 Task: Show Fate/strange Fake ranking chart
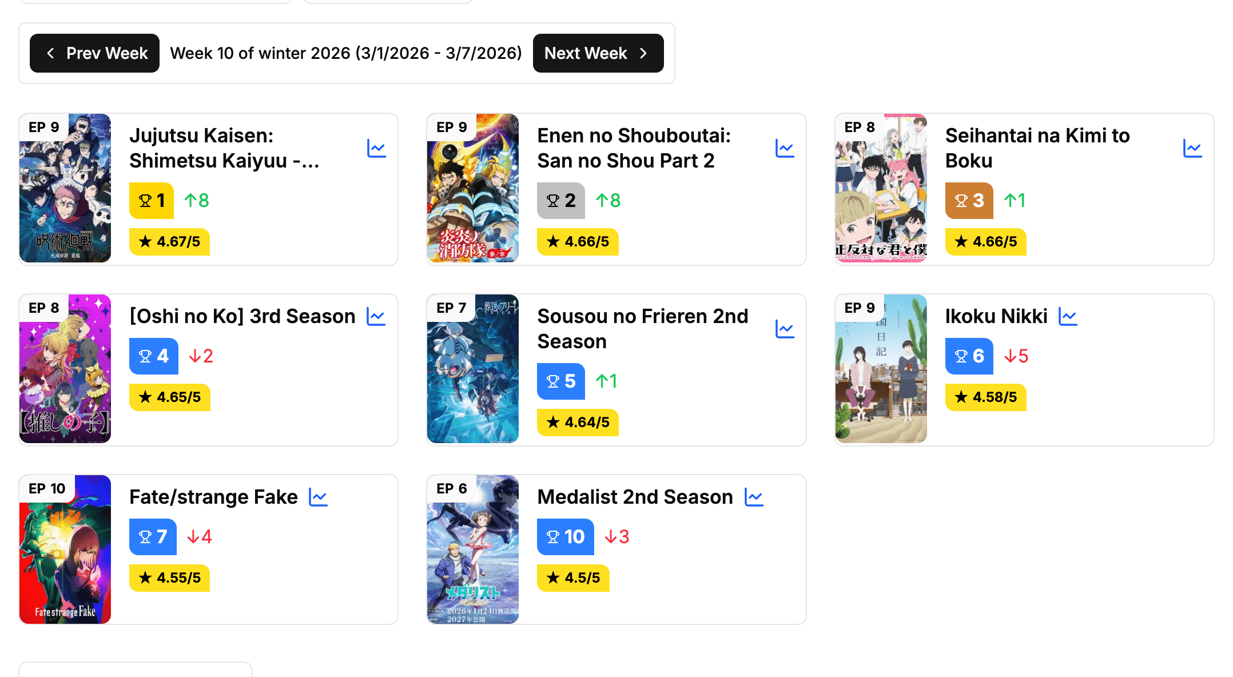tap(319, 497)
